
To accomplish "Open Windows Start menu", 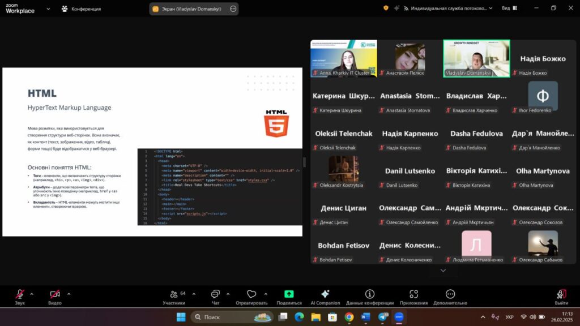I will pyautogui.click(x=181, y=317).
